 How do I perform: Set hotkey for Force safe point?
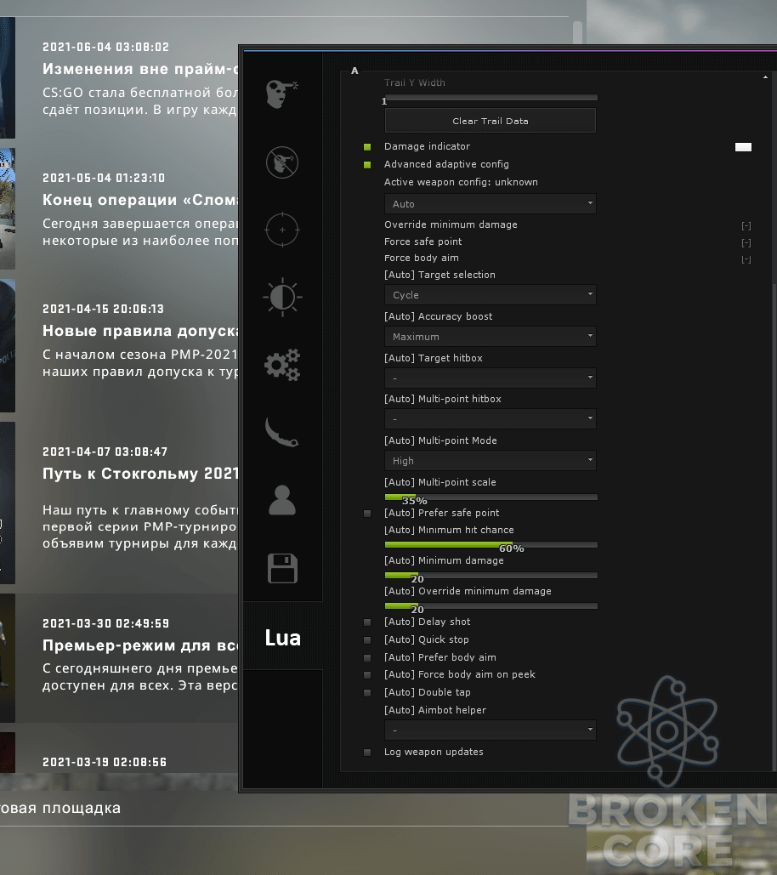pos(746,242)
